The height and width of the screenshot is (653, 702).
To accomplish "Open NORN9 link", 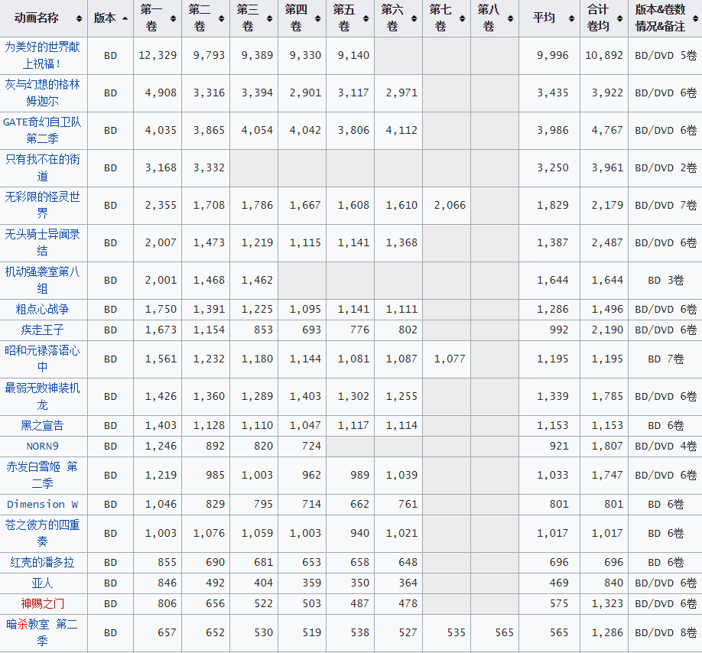I will [x=43, y=447].
